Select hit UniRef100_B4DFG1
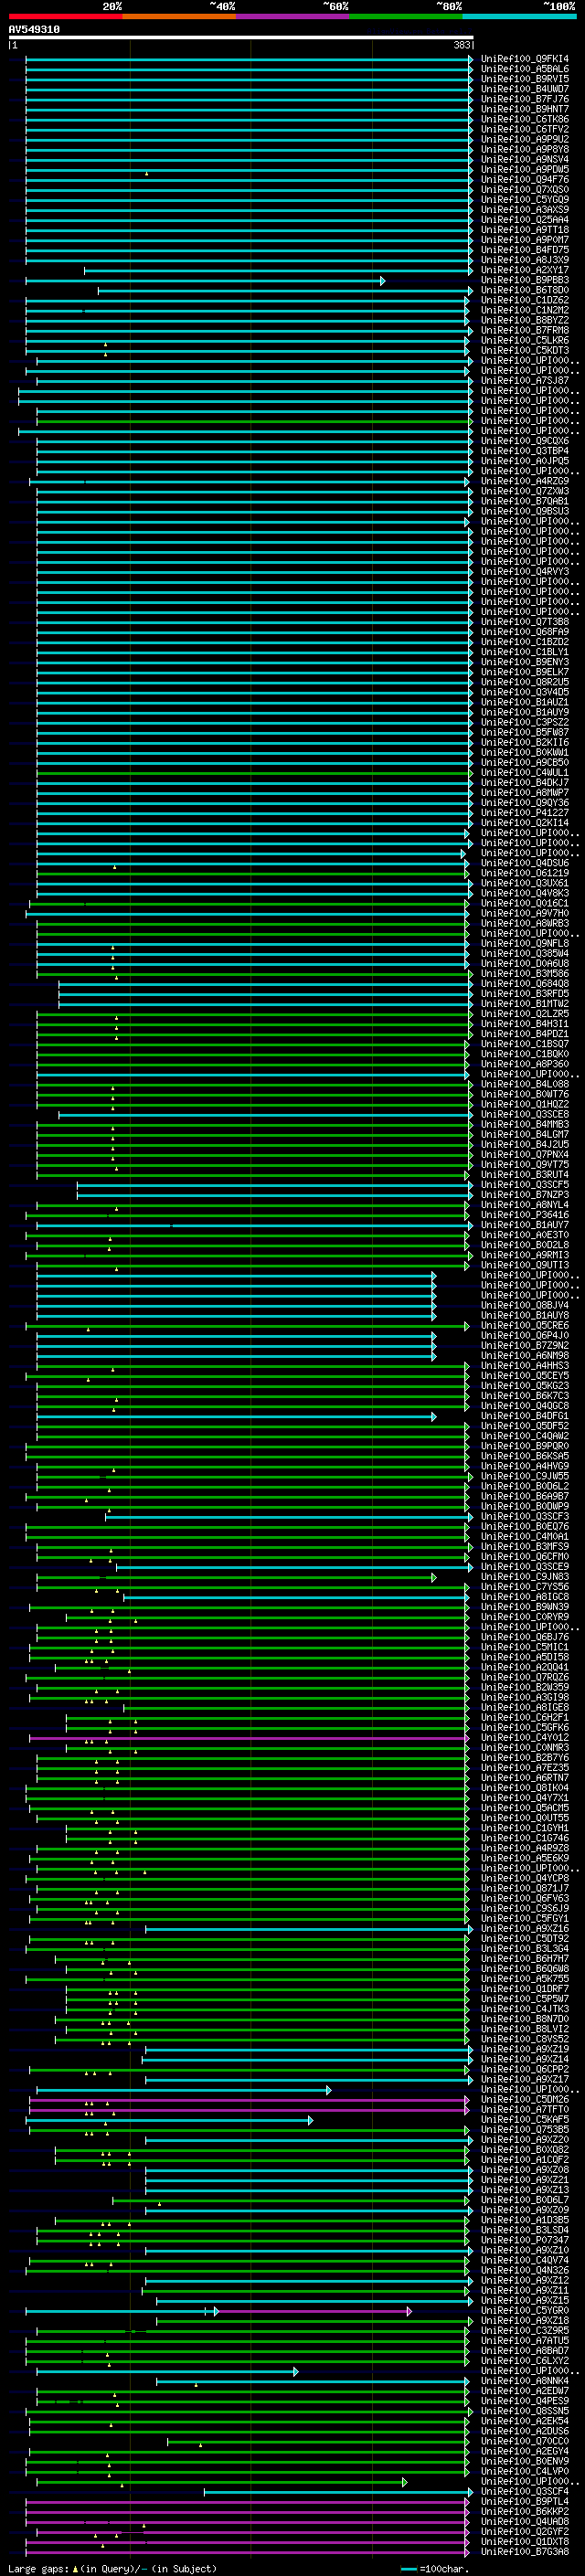 tap(525, 1416)
